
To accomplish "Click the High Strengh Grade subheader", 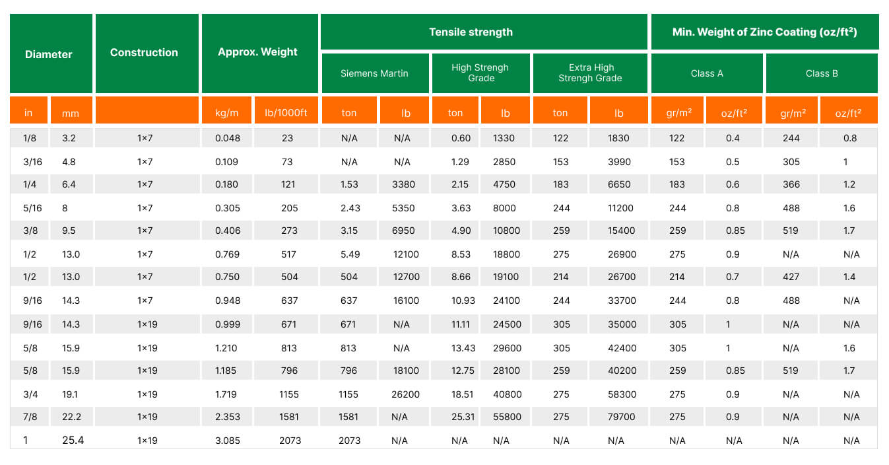I will tap(480, 73).
